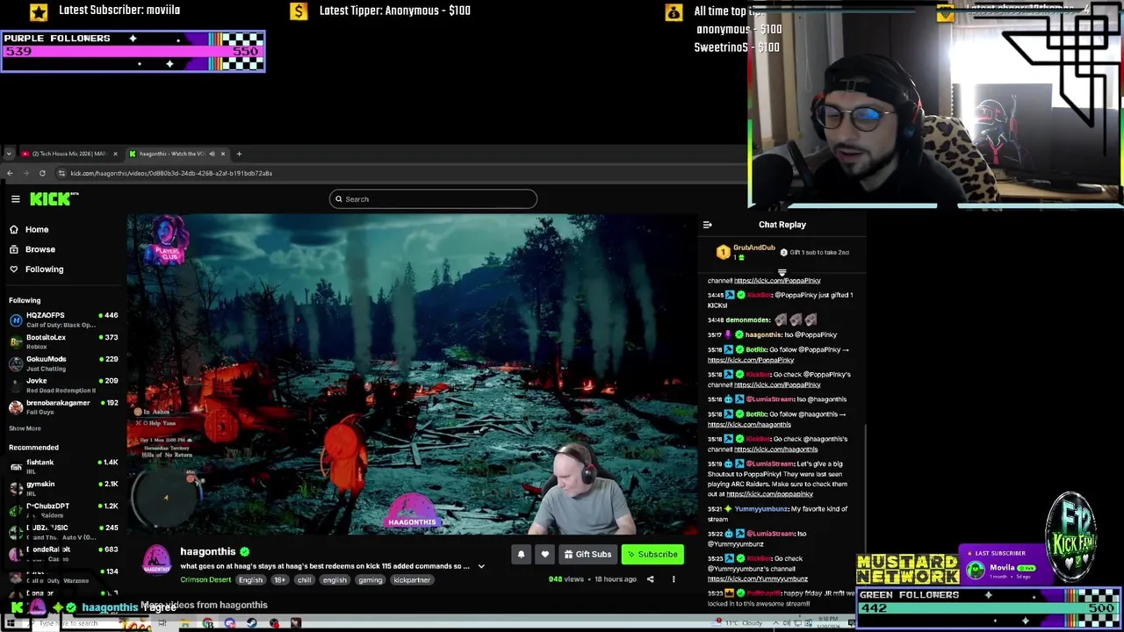Open Task View on the taskbar
The image size is (1124, 632).
(x=162, y=623)
